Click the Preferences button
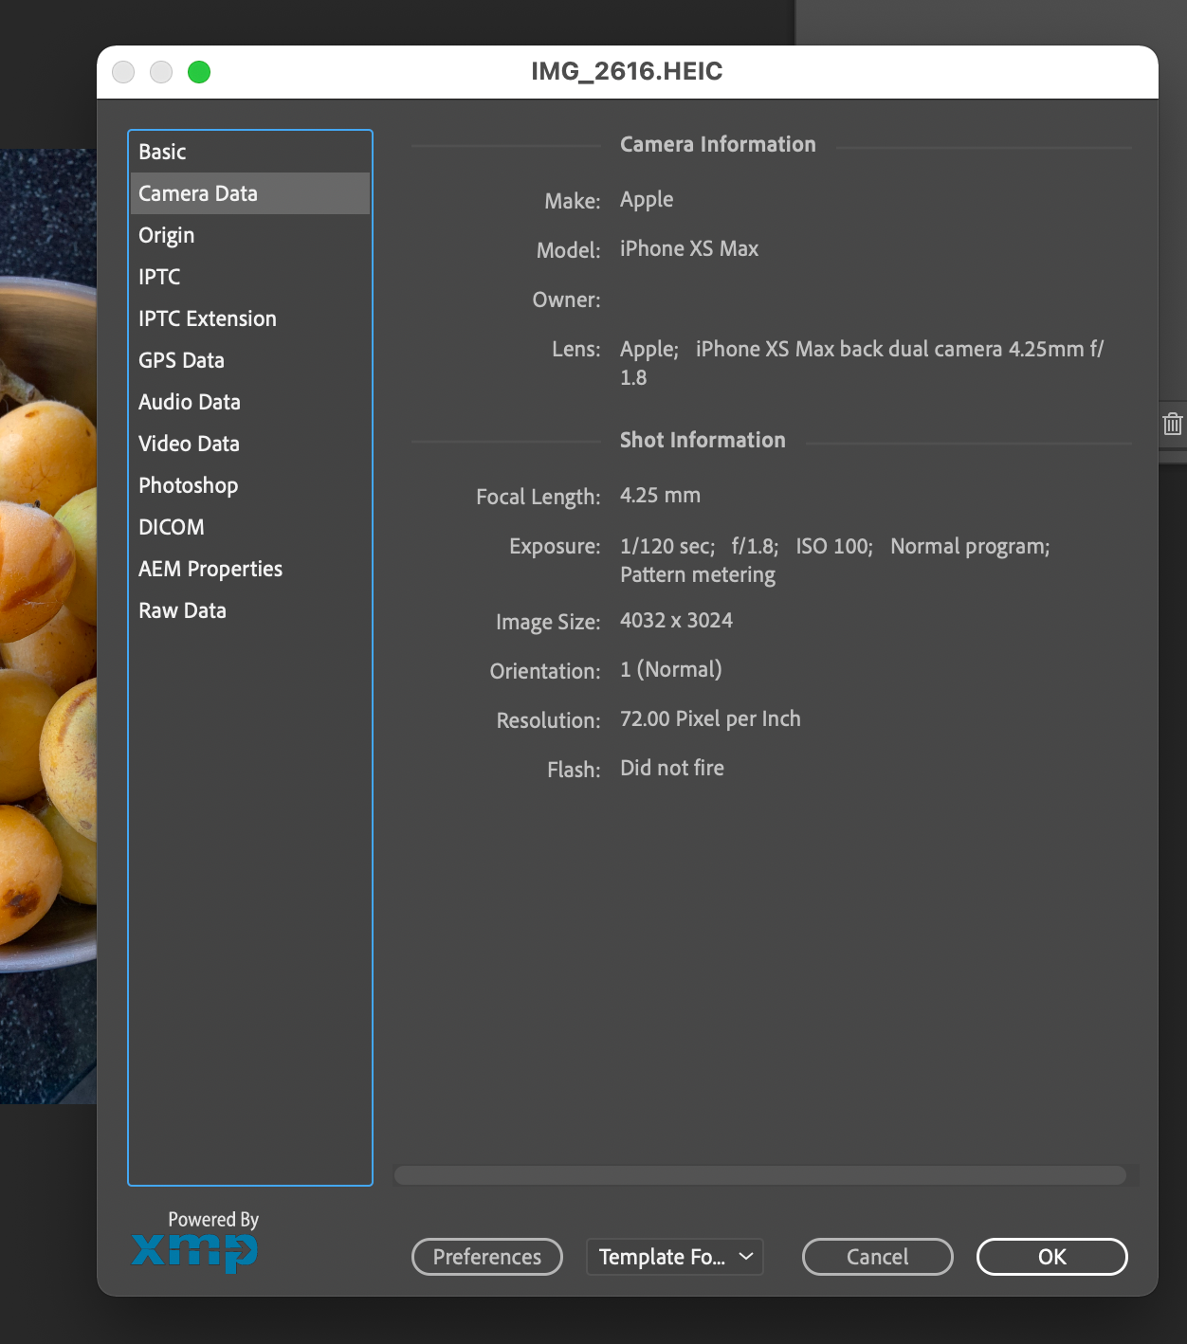 pos(486,1257)
